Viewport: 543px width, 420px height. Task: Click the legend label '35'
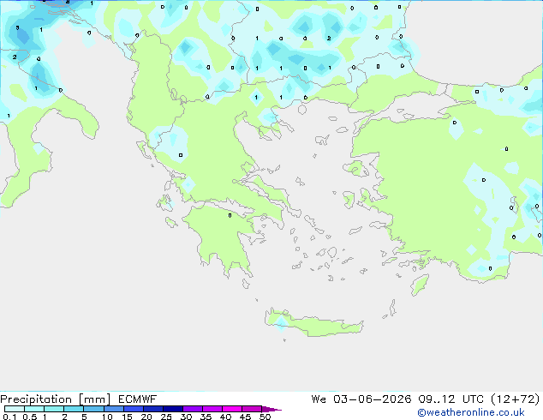click(206, 417)
